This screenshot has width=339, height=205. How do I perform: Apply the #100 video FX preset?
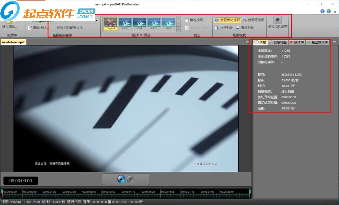(x=125, y=23)
